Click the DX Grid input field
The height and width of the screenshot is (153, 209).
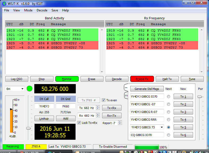click(x=66, y=106)
